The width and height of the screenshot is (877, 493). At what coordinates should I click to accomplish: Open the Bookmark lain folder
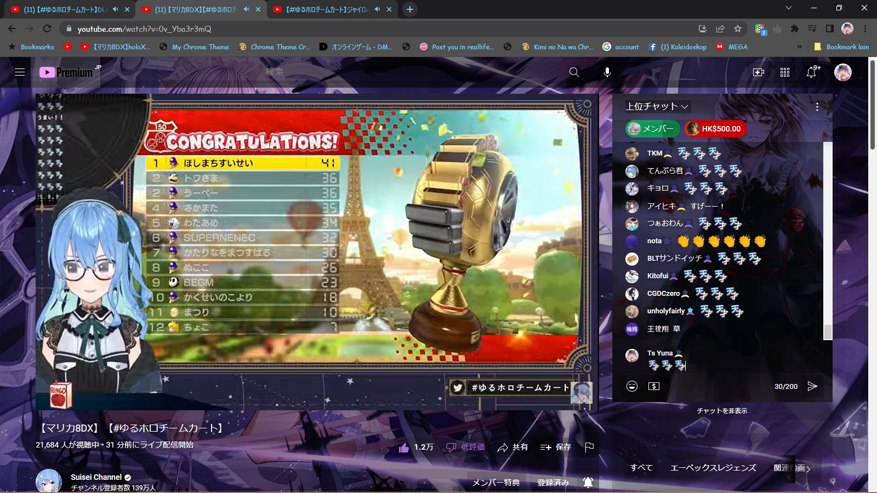(x=841, y=47)
